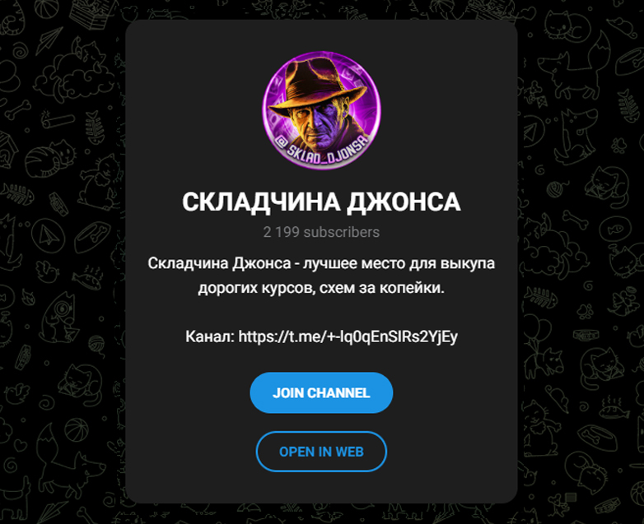The image size is (644, 524).
Task: Click the @SKLAD_DJONSA handle on the avatar
Action: coord(322,151)
